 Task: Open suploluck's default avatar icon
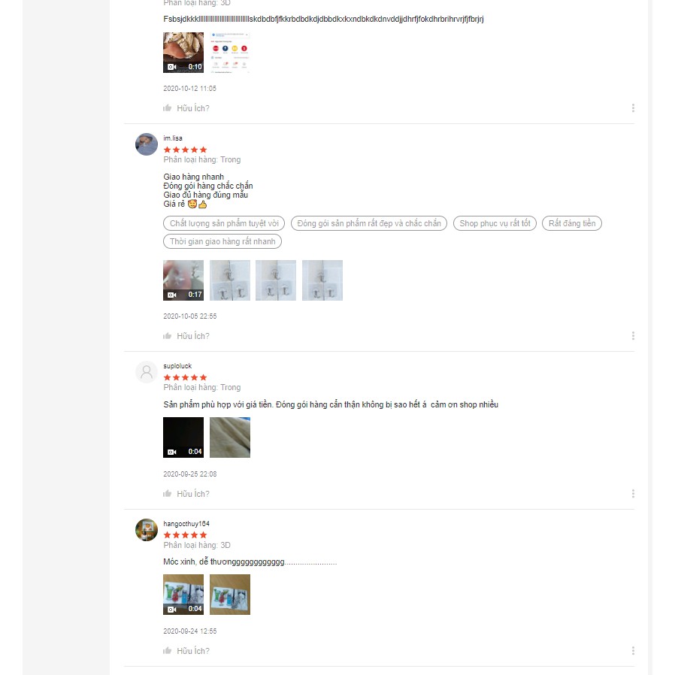tap(147, 372)
